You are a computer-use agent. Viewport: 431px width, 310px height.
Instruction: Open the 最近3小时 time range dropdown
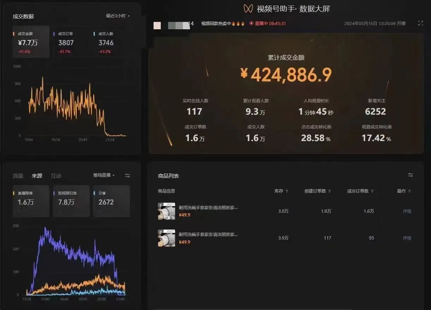116,16
